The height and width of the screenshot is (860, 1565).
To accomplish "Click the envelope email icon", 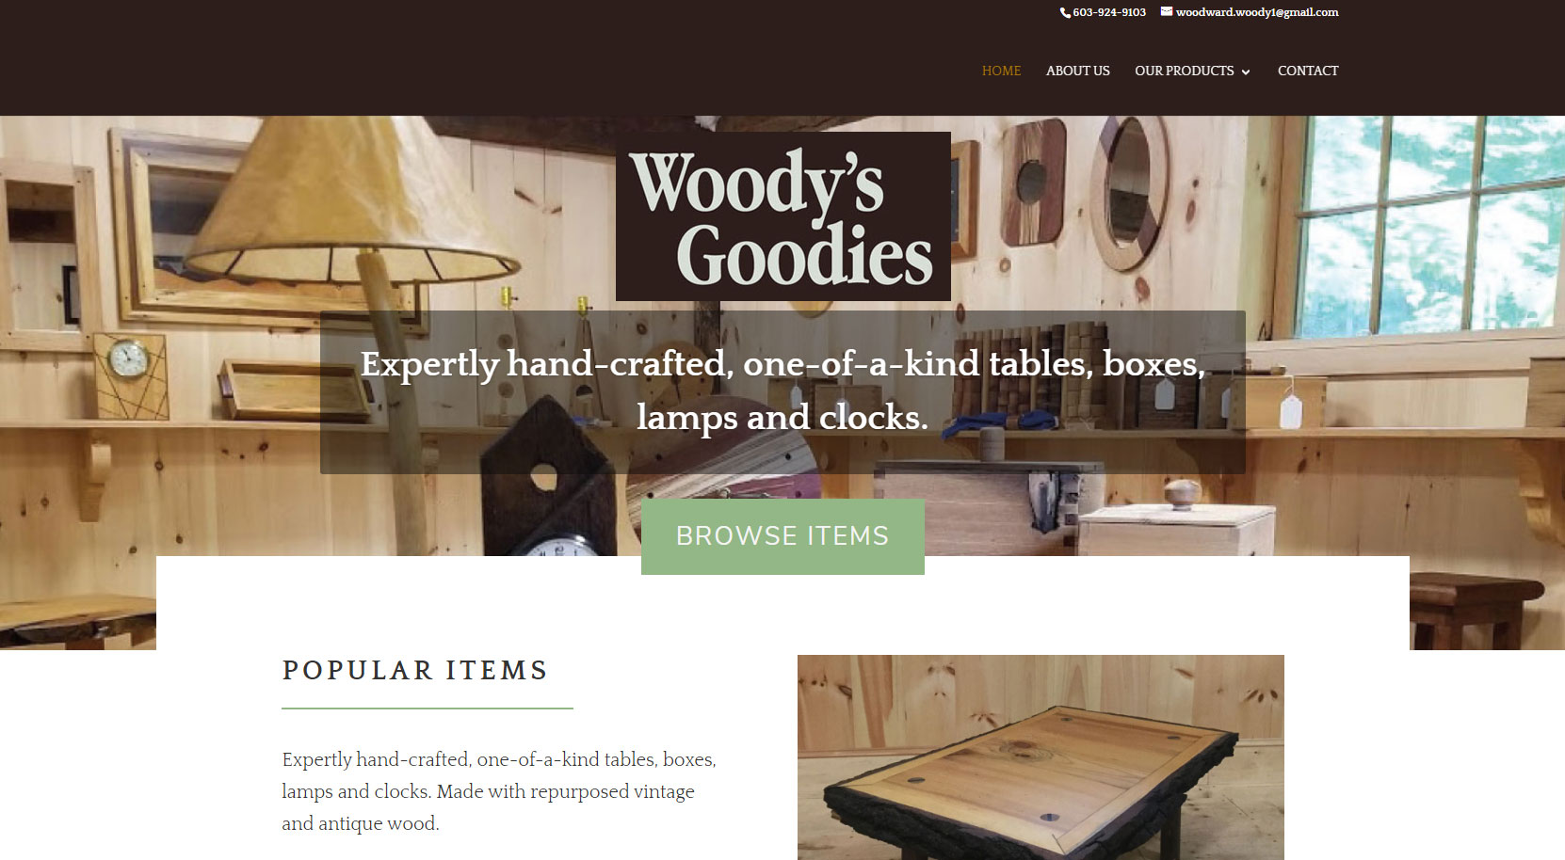I will (x=1167, y=11).
